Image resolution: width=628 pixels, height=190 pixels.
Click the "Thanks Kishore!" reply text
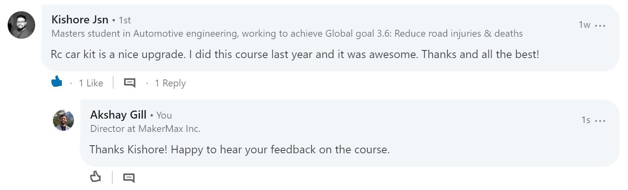click(240, 150)
